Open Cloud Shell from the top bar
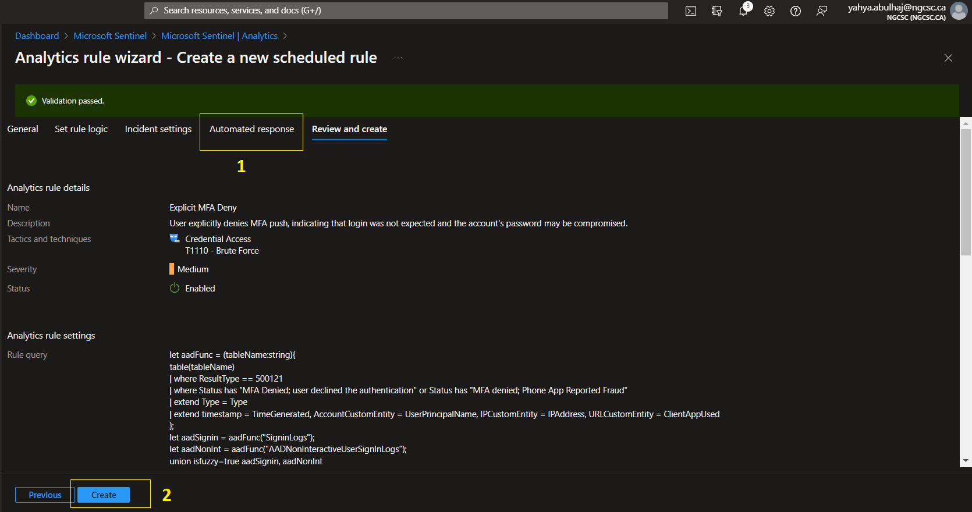This screenshot has width=972, height=512. [x=691, y=11]
